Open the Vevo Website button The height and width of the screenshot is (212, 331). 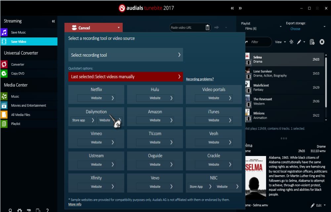[x=155, y=187]
